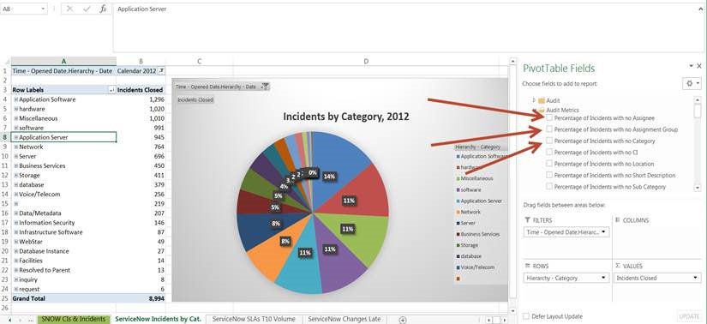The width and height of the screenshot is (707, 324).
Task: Click the field list scroll down arrow
Action: pos(698,187)
